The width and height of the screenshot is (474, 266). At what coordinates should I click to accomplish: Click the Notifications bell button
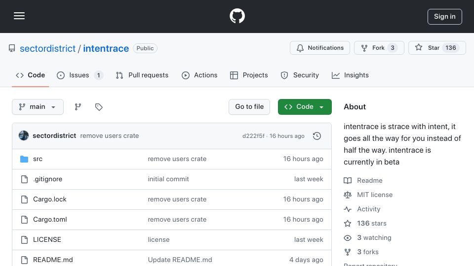point(320,48)
